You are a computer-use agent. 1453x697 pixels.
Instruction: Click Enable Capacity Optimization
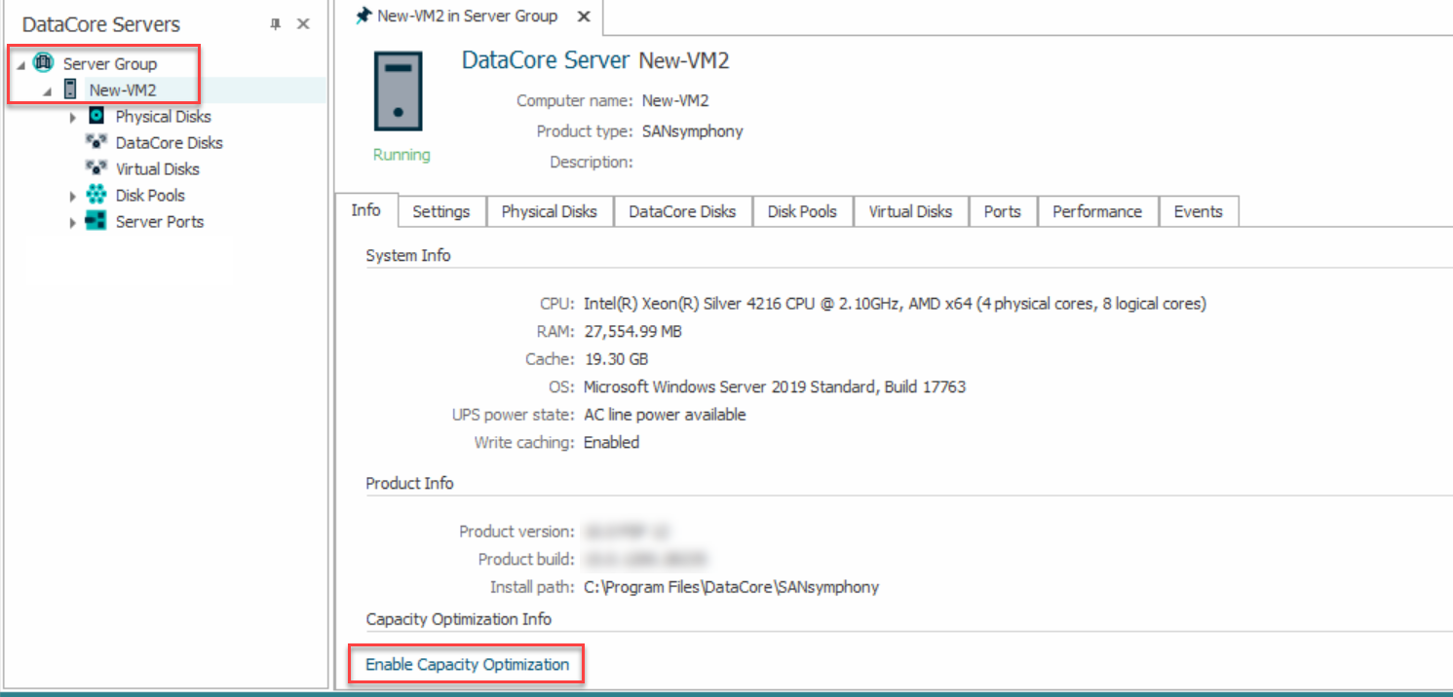point(466,664)
